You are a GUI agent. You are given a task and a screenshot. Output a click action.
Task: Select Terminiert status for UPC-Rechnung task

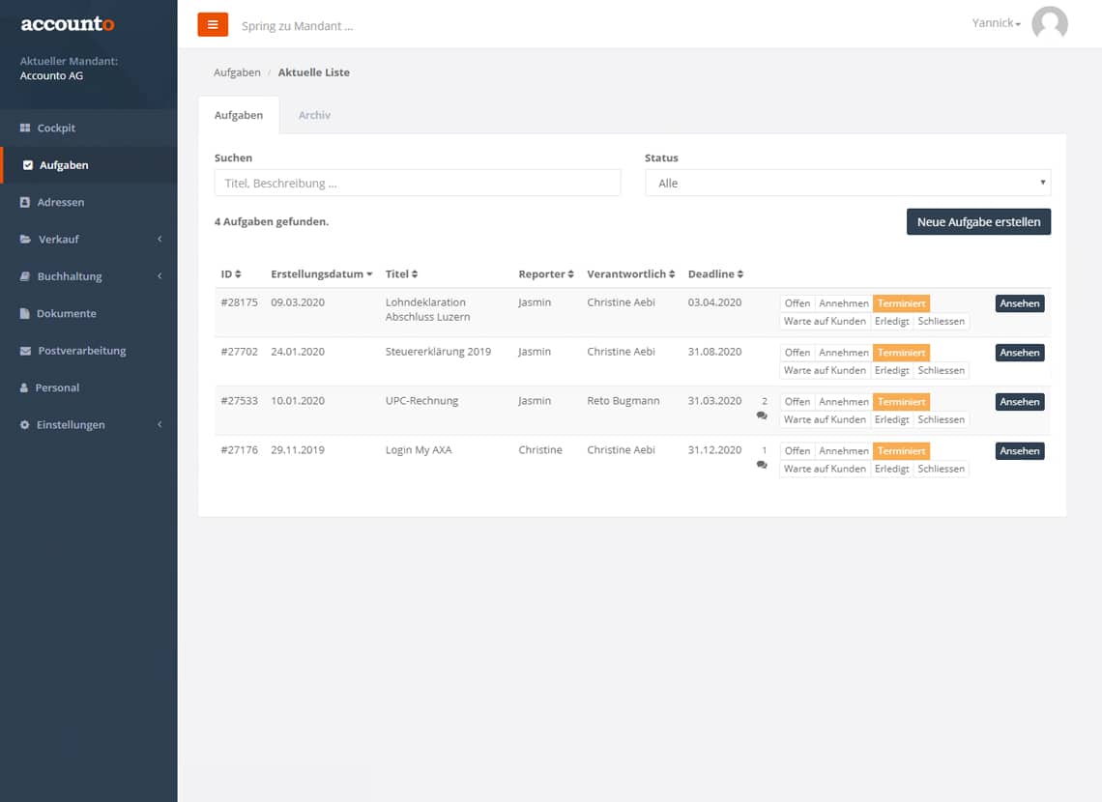click(x=901, y=402)
